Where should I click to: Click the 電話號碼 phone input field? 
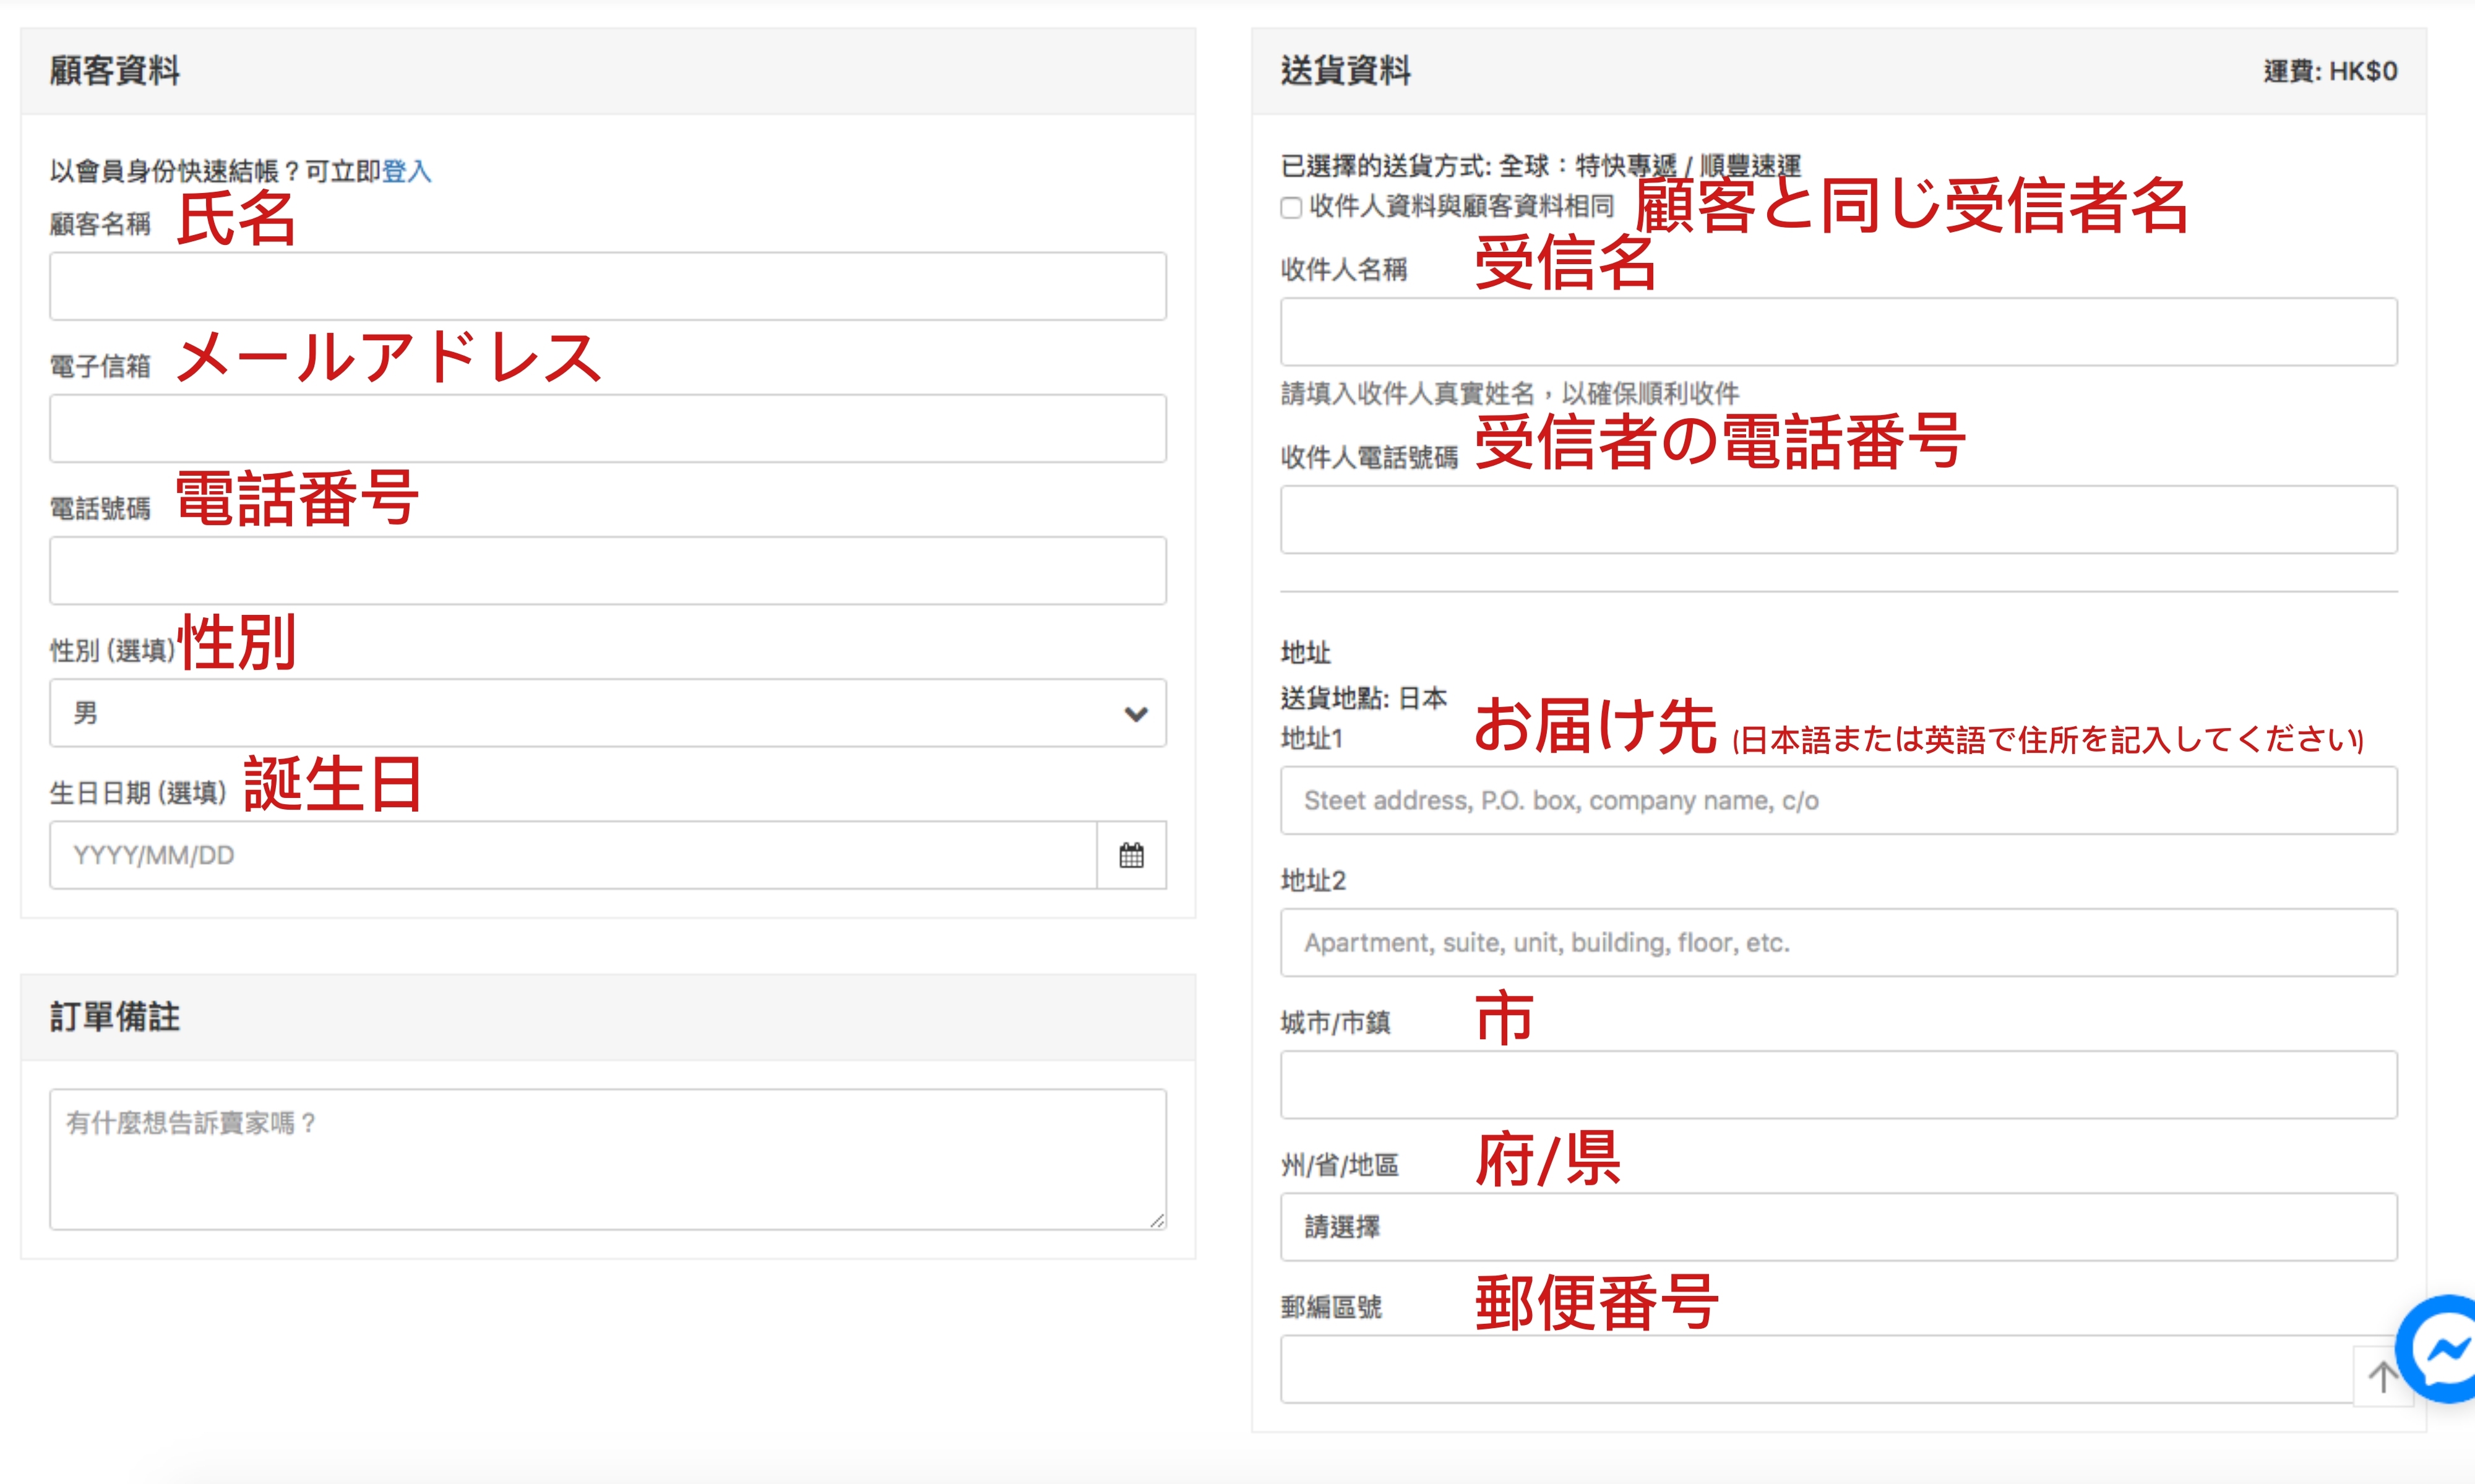607,571
